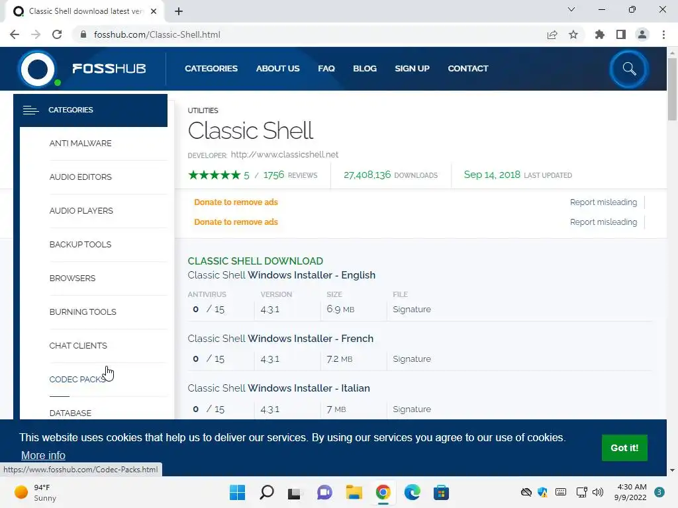Viewport: 678px width, 508px height.
Task: Open the taskbar Search icon
Action: (x=267, y=492)
